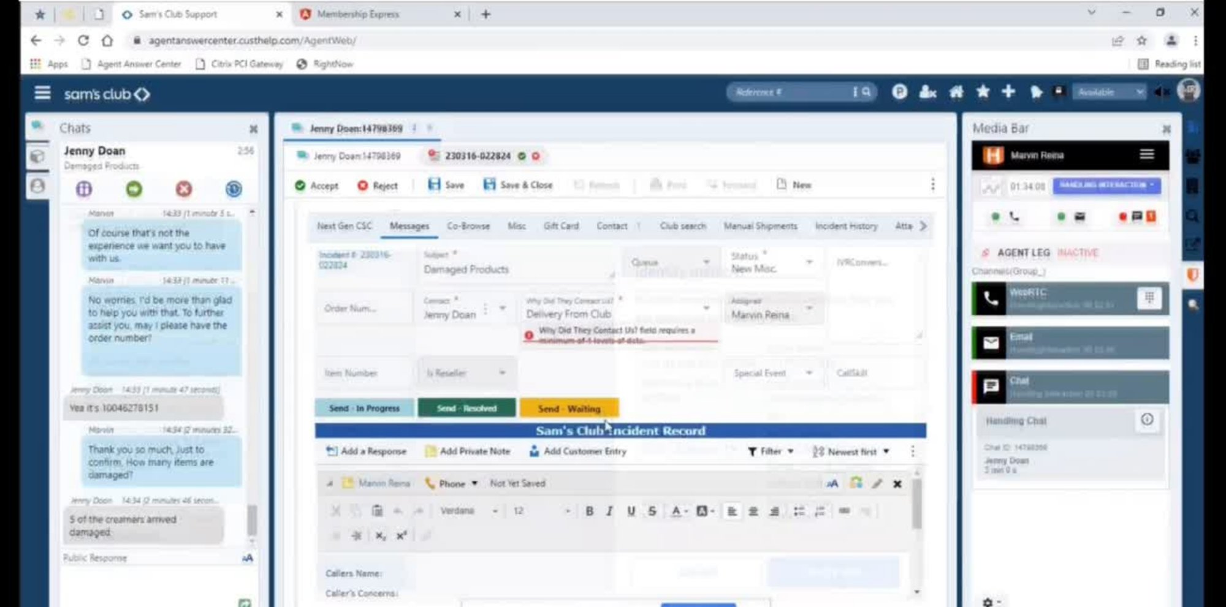Viewport: 1226px width, 607px height.
Task: Open the text highlight color picker
Action: pyautogui.click(x=705, y=511)
